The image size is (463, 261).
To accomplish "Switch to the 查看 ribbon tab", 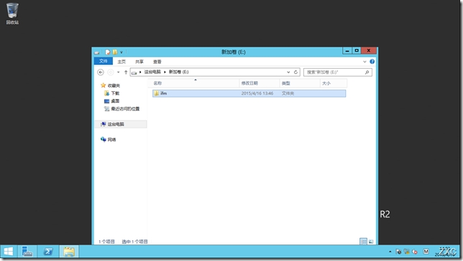I will pos(157,62).
